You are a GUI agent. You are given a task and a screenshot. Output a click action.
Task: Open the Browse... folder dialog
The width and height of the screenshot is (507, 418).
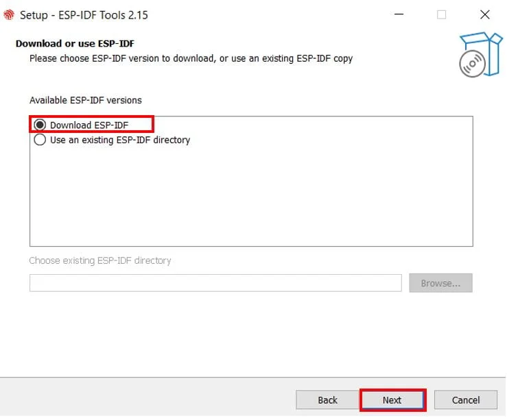pyautogui.click(x=440, y=283)
